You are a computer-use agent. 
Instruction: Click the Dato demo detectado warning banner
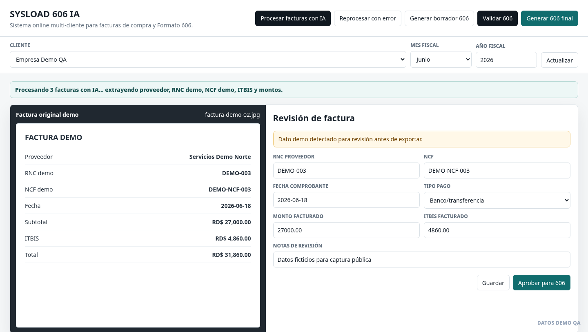pyautogui.click(x=422, y=139)
